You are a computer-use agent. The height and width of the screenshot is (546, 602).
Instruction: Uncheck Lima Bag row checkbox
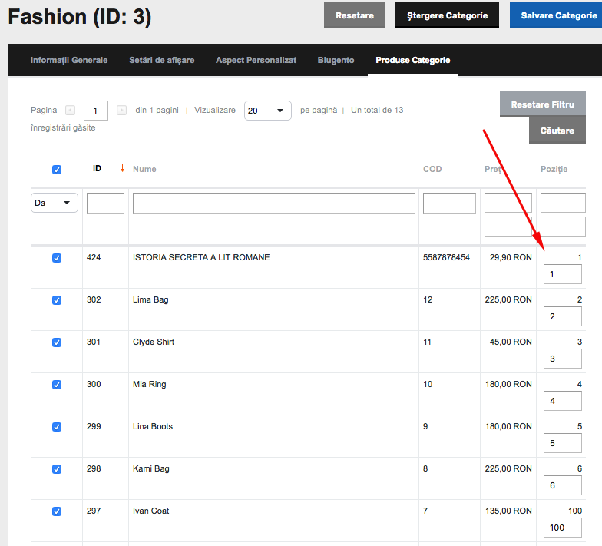point(57,300)
